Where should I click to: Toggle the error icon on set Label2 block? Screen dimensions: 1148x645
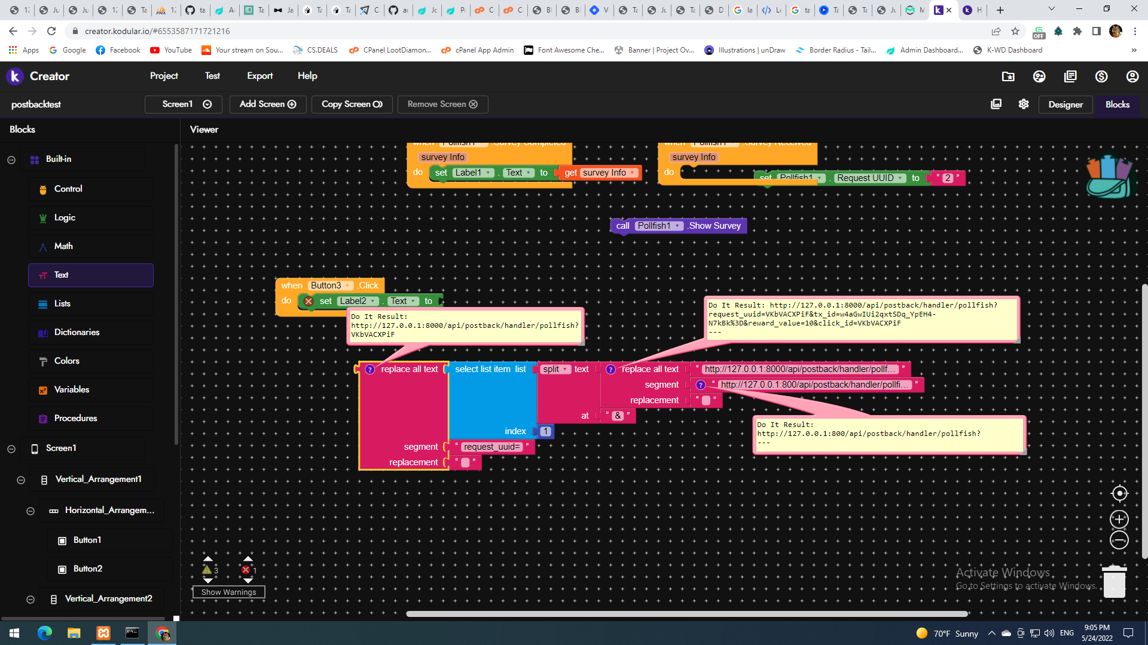pyautogui.click(x=309, y=301)
